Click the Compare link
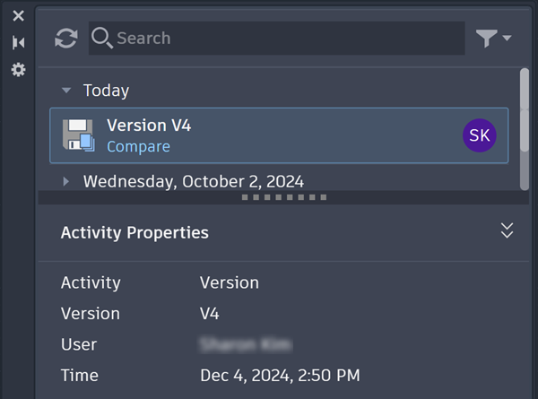The width and height of the screenshot is (538, 399). point(138,146)
